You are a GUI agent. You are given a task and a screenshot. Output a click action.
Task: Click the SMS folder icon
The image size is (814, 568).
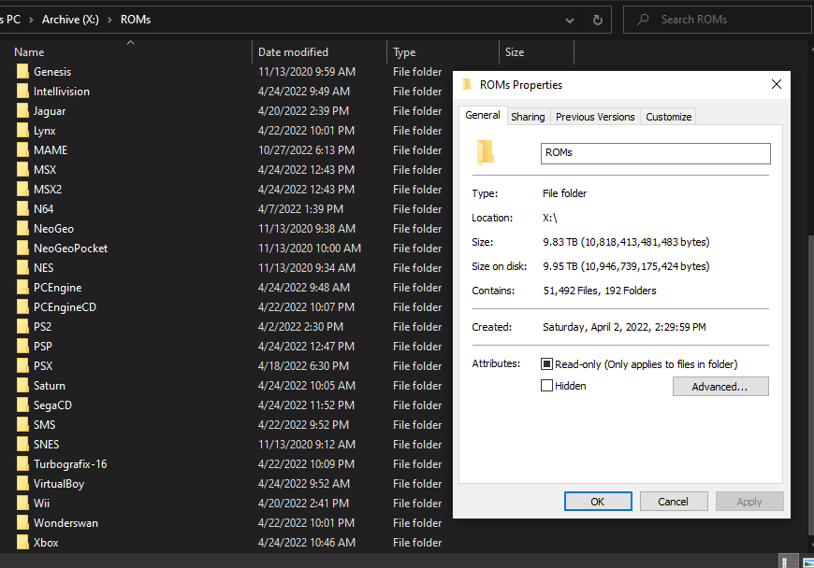[x=22, y=425]
